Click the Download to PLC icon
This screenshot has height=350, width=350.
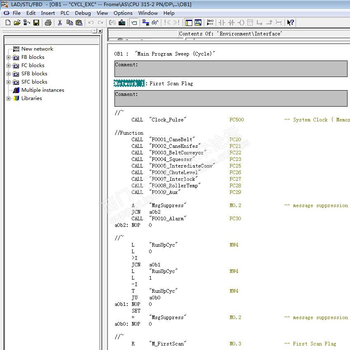coord(122,23)
